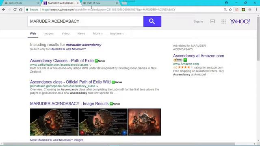Click the Norton Secured badge under Amazon ad

point(178,60)
